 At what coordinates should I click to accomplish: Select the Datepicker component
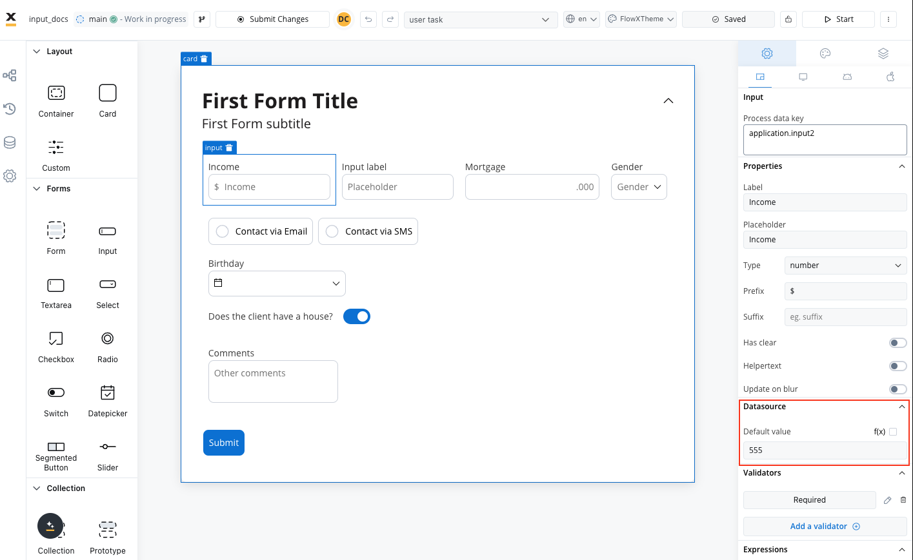pyautogui.click(x=108, y=401)
